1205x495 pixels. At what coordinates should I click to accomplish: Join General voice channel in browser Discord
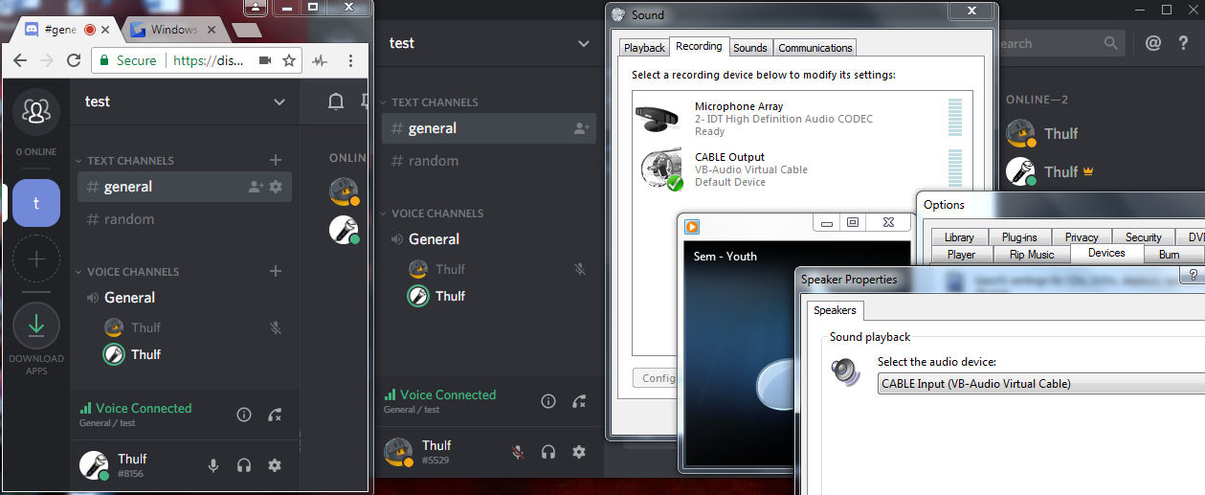(x=185, y=298)
